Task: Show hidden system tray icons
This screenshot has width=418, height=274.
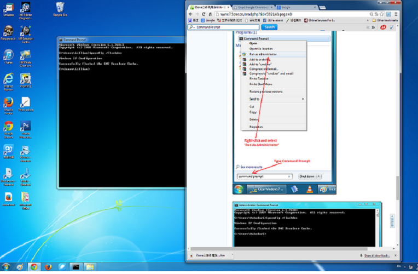Action: 405,267
